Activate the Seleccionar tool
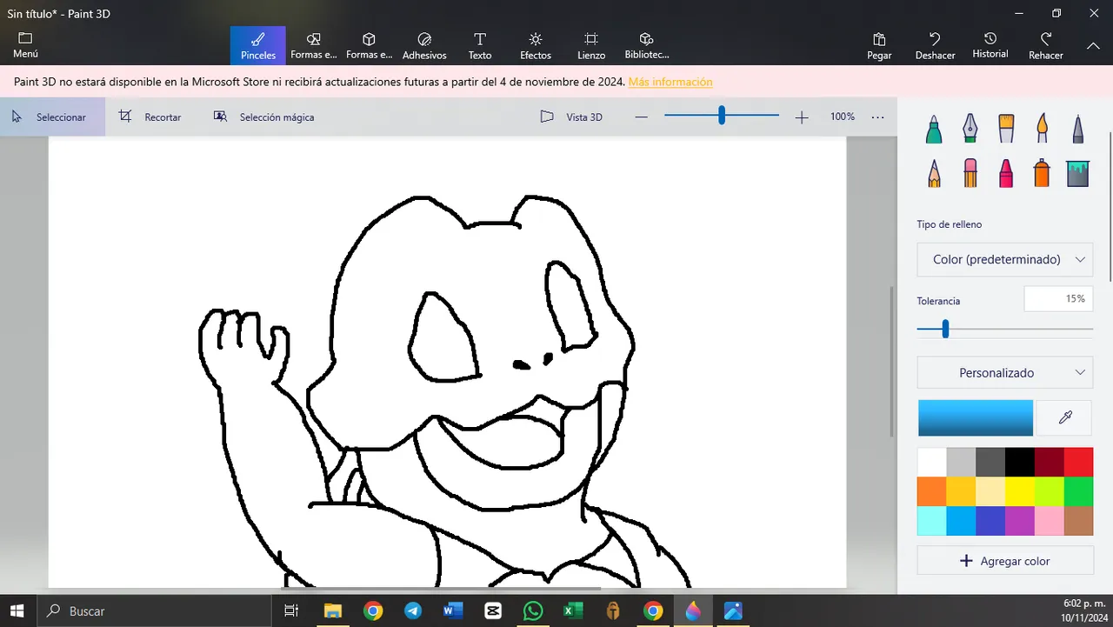 (52, 117)
